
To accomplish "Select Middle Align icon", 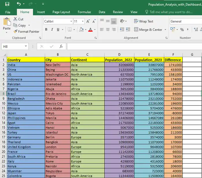I will pyautogui.click(x=108, y=21).
